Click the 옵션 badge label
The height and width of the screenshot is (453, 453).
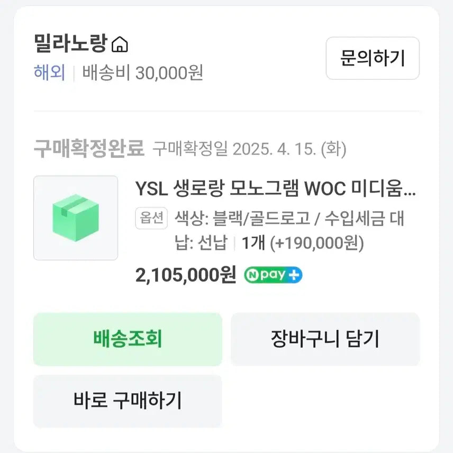151,219
